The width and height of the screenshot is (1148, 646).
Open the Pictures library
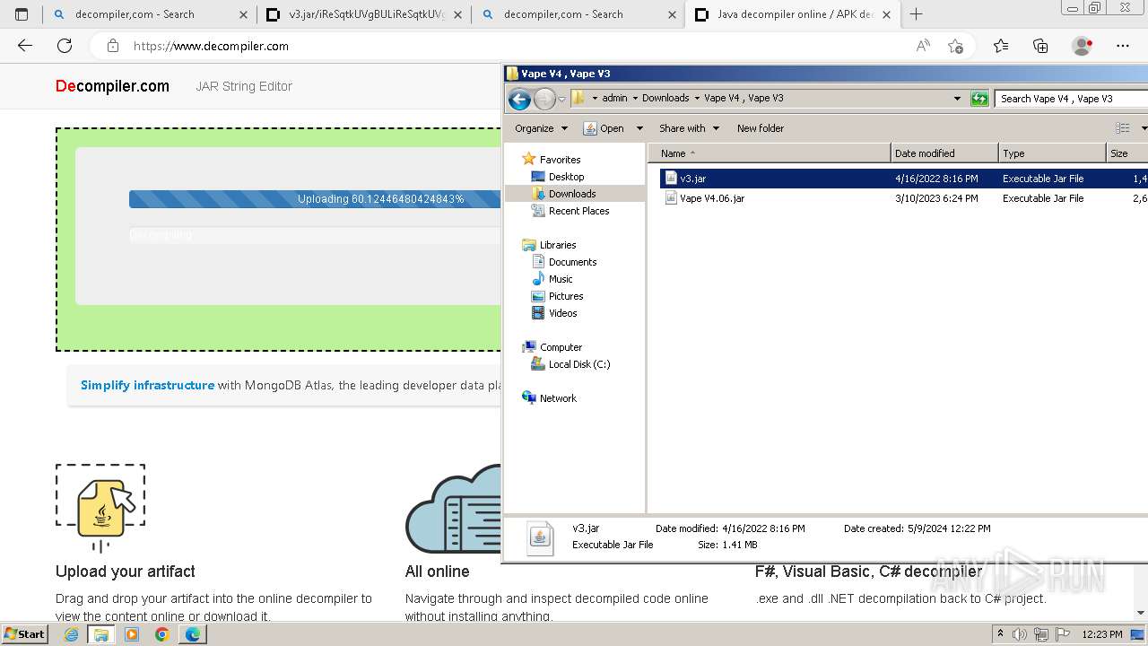tap(566, 296)
